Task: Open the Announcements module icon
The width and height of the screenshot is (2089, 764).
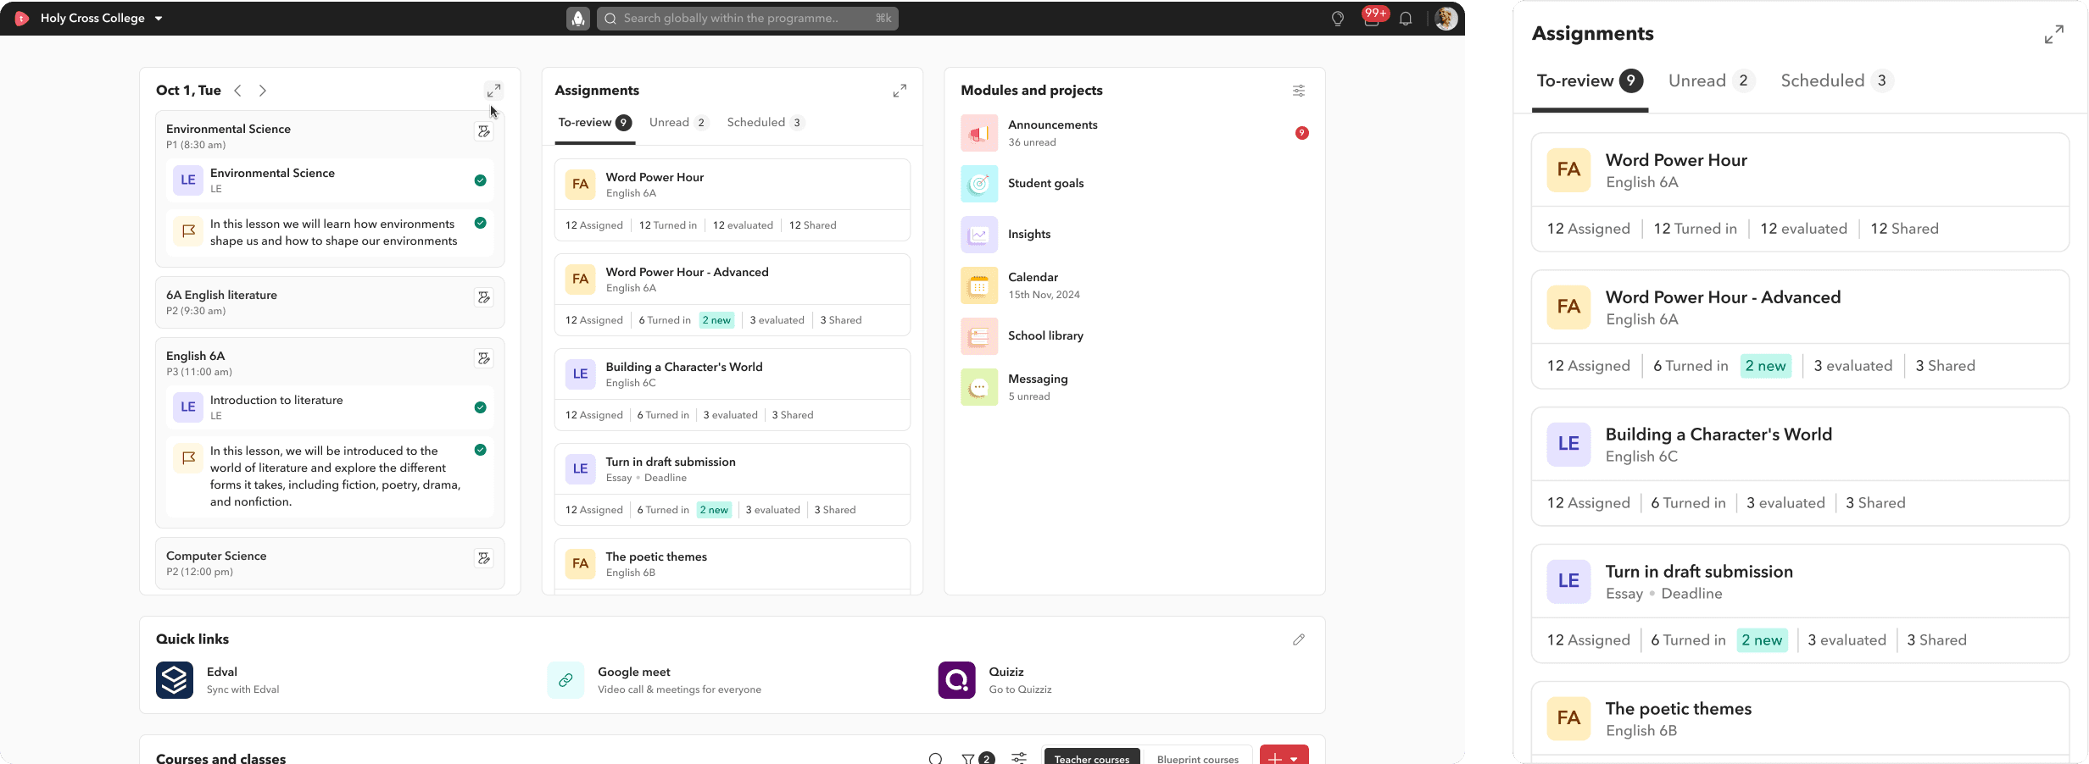Action: point(979,133)
